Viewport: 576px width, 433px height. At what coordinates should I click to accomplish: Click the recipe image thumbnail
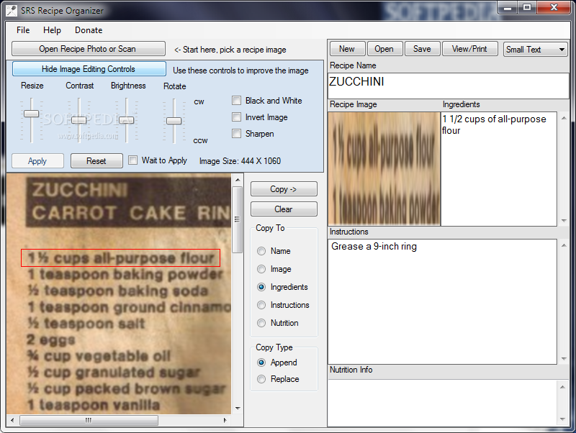click(384, 169)
